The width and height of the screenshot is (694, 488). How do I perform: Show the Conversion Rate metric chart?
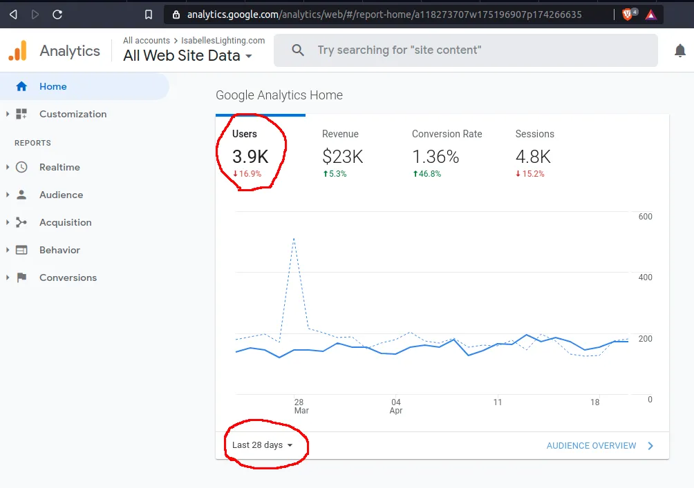pyautogui.click(x=447, y=153)
